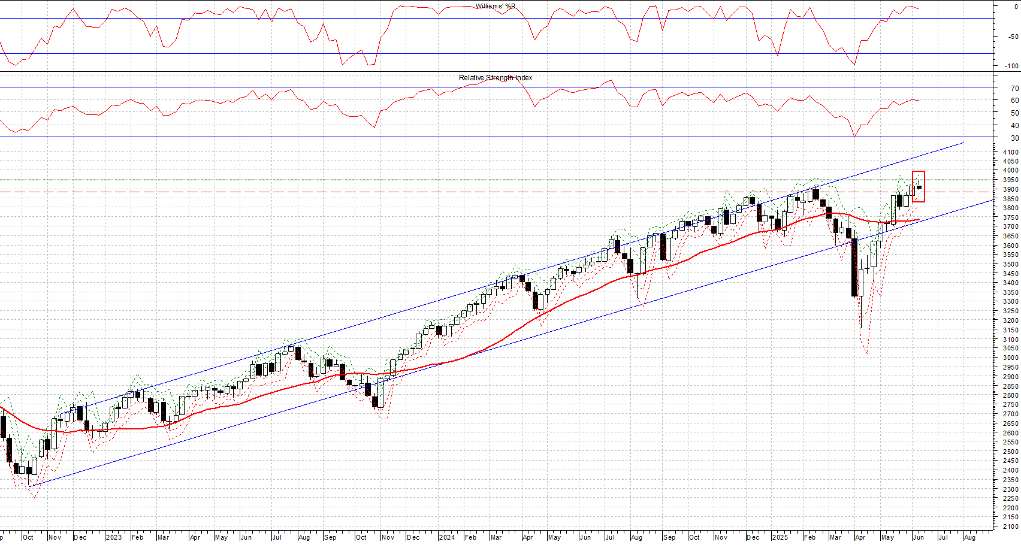Click the 3950 price axis label
This screenshot has height=560, width=1021.
click(1010, 180)
